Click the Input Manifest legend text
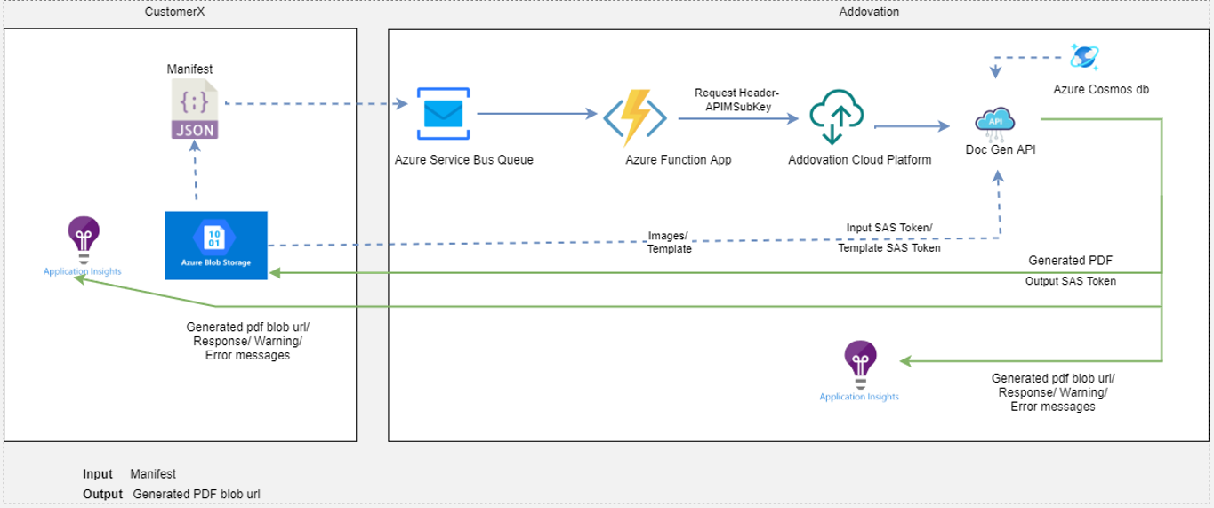This screenshot has height=508, width=1214. [x=130, y=474]
